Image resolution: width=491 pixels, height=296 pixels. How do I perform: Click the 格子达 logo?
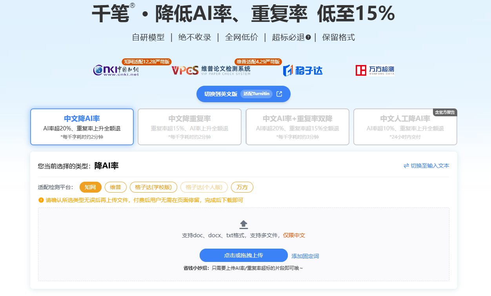click(x=303, y=70)
